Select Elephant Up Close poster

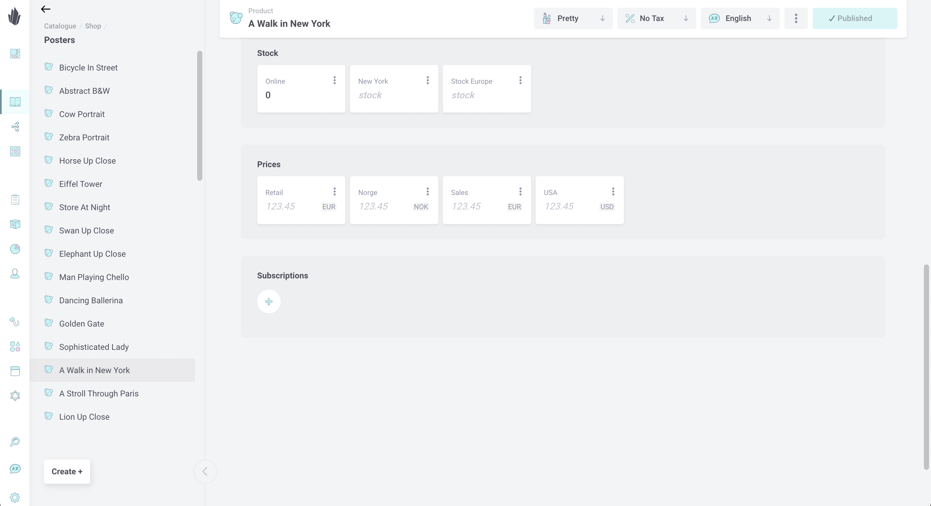(112, 254)
